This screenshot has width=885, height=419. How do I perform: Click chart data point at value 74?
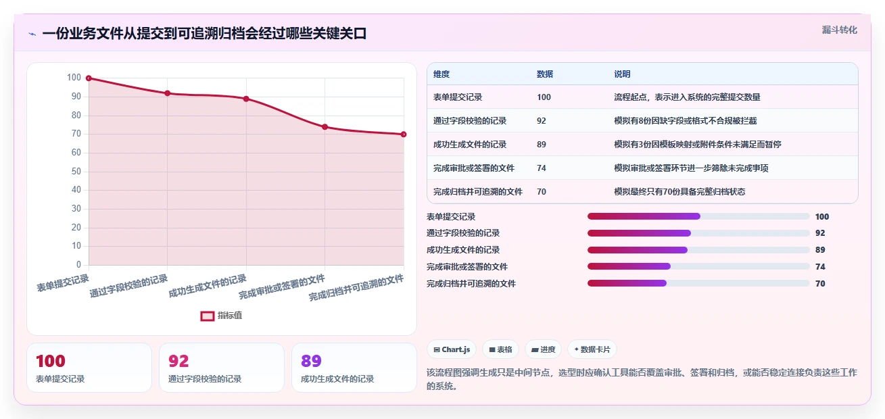tap(325, 127)
